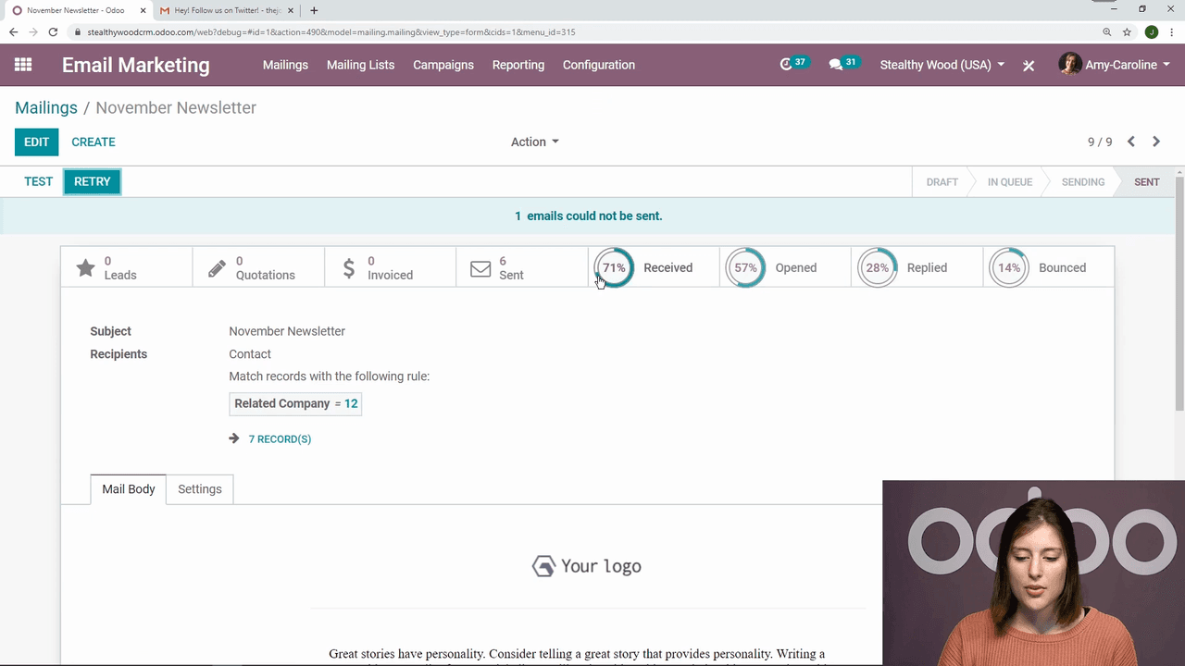
Task: Click the activities clock icon with 37
Action: click(x=787, y=65)
